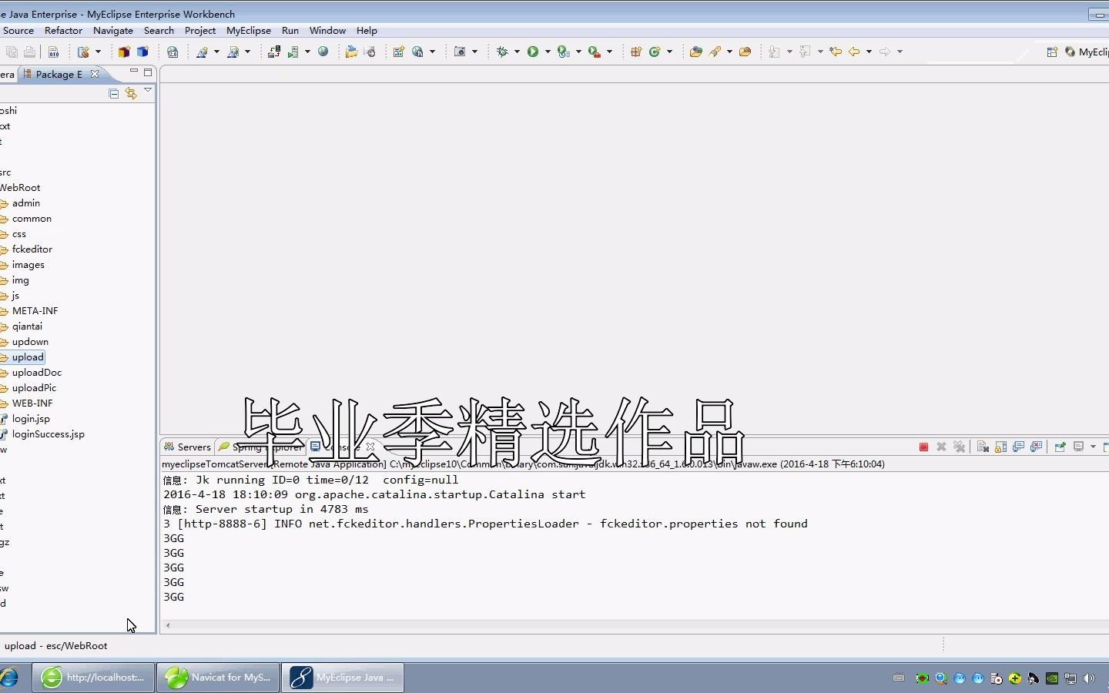Click the Back navigation yellow arrow
This screenshot has height=693, width=1109.
854,52
